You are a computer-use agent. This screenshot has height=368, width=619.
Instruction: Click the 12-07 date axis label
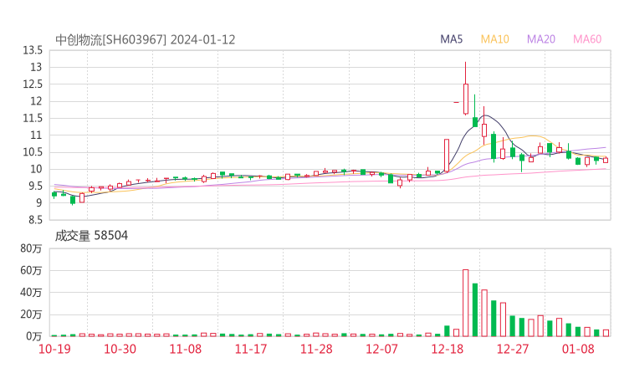tap(381, 349)
